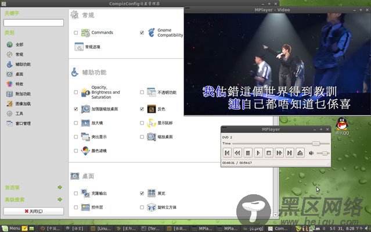Open 常规选项 general options
Screen dimensions: 371x232
click(x=87, y=47)
